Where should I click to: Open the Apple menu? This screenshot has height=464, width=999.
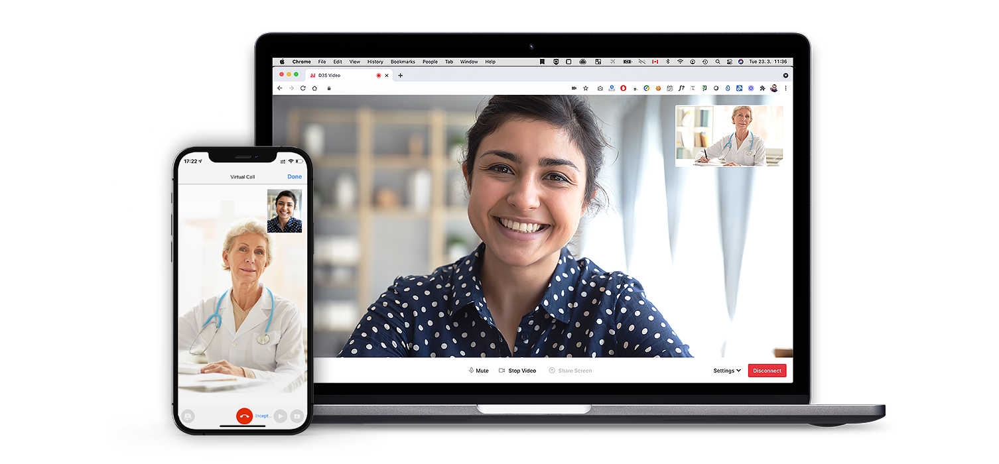pos(282,62)
